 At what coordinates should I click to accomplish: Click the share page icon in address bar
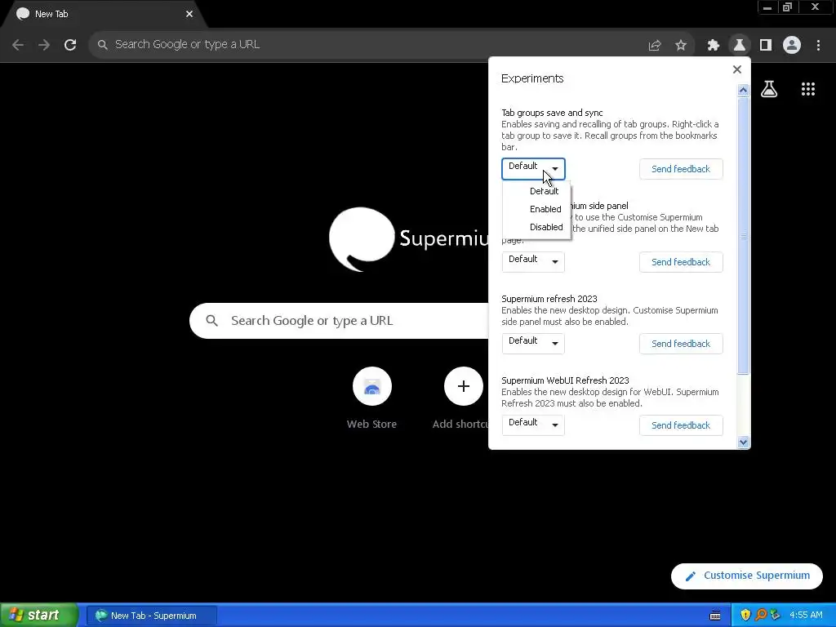coord(655,46)
